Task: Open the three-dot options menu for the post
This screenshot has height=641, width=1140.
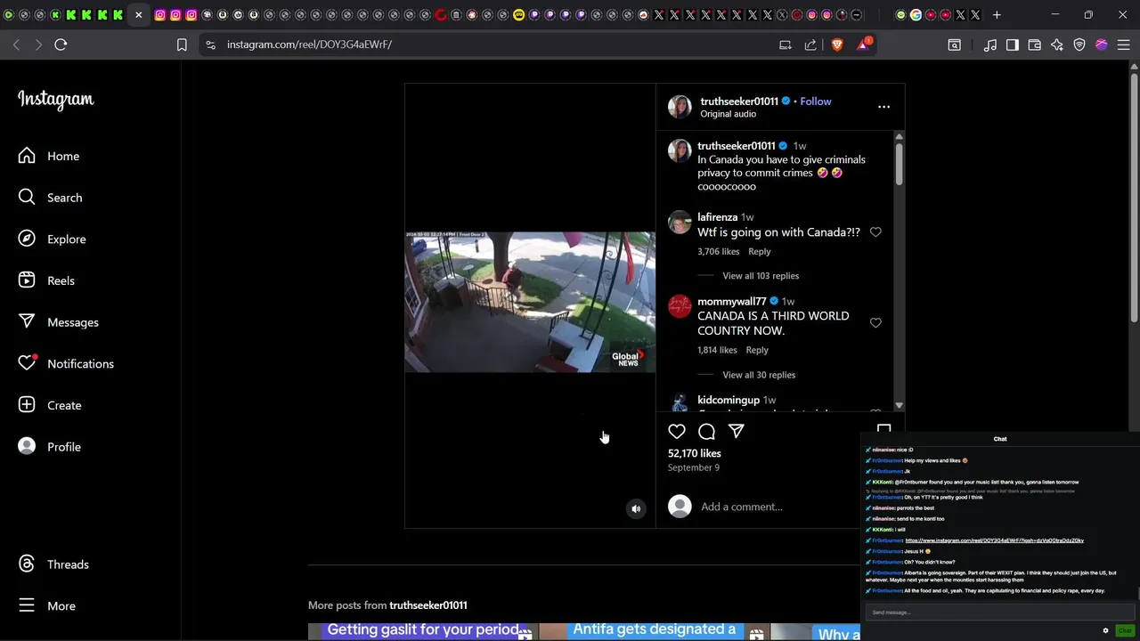Action: (x=883, y=107)
